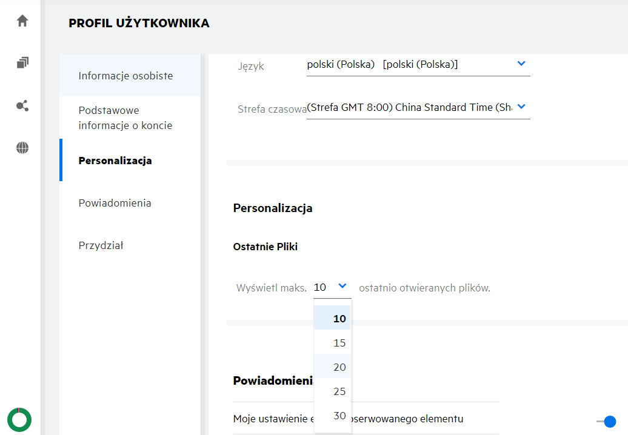Go to the Przydział tab

pyautogui.click(x=101, y=245)
